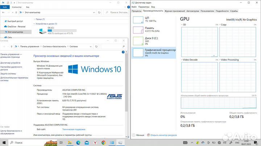Screen dimensions: 261x146
Task: Open the Параметры menu in Task Manager
Action: (144, 6)
